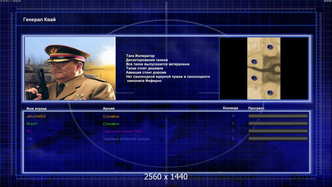
Task: Click the "Имя игрока" column header
Action: 36,109
